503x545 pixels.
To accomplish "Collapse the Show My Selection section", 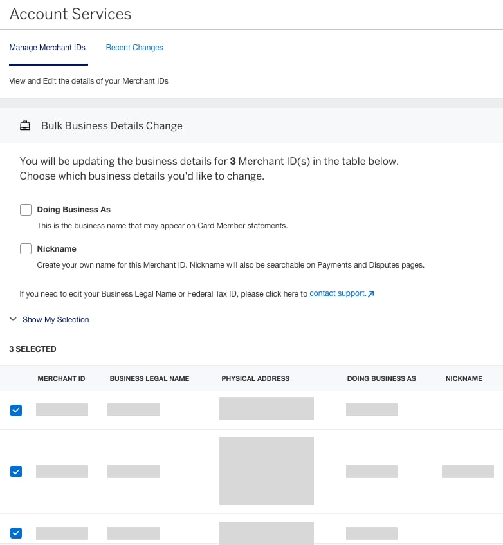I will pyautogui.click(x=55, y=319).
